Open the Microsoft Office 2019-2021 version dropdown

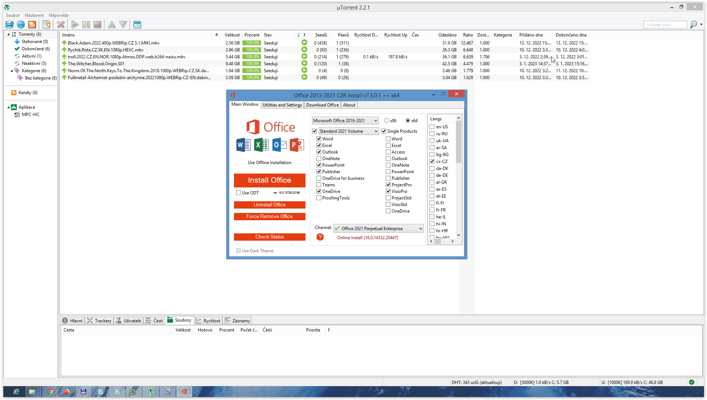345,121
